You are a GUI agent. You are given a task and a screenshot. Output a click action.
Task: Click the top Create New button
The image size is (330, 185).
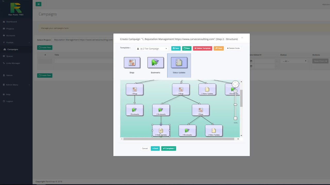click(45, 48)
